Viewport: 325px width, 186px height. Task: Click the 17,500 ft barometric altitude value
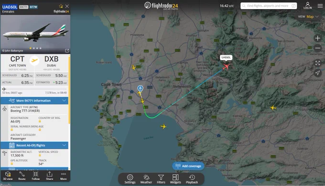(x=17, y=155)
